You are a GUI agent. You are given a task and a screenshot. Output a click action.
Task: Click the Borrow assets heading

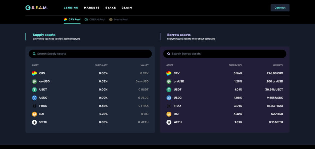[x=179, y=35]
